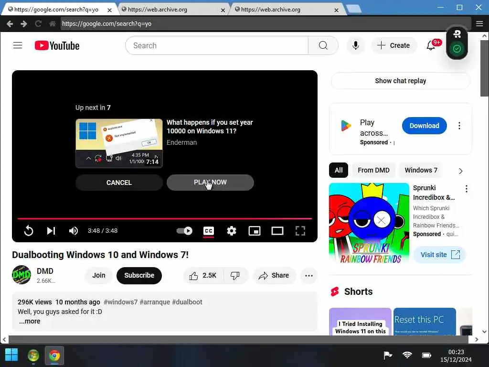The image size is (489, 367).
Task: Click the extension icon with green check
Action: coord(457,49)
